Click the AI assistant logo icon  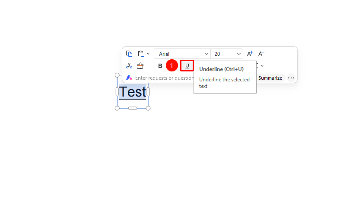click(x=129, y=78)
